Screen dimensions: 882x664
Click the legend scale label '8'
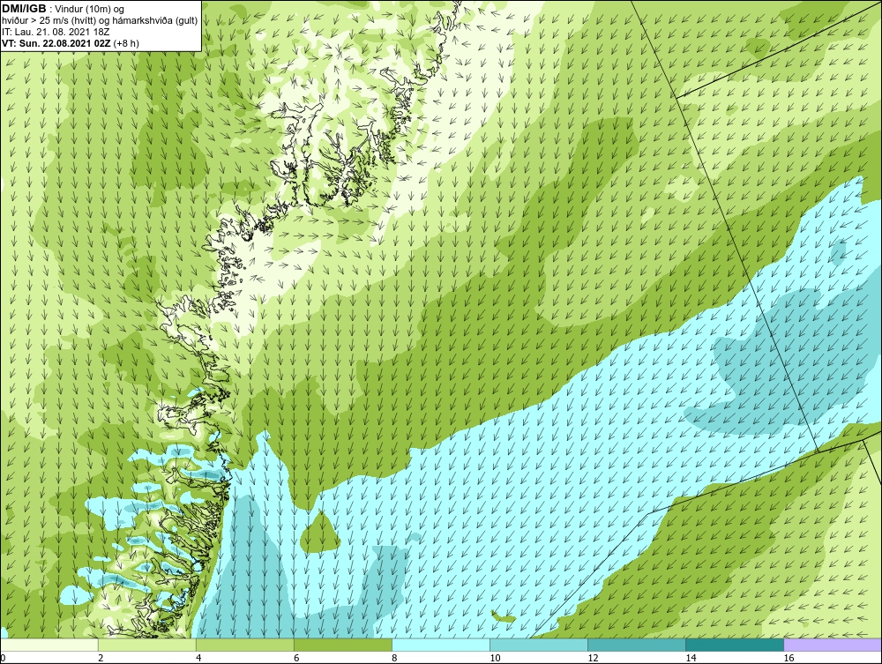click(x=394, y=658)
